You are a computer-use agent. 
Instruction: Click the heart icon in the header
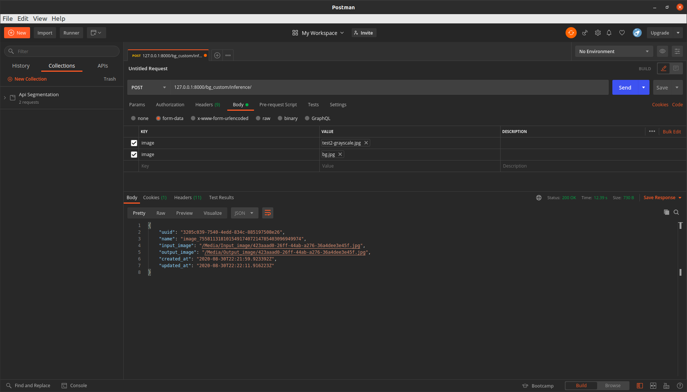[622, 33]
